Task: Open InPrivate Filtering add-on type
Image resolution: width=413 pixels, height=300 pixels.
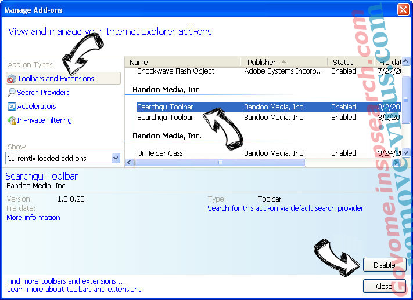Action: coord(44,120)
